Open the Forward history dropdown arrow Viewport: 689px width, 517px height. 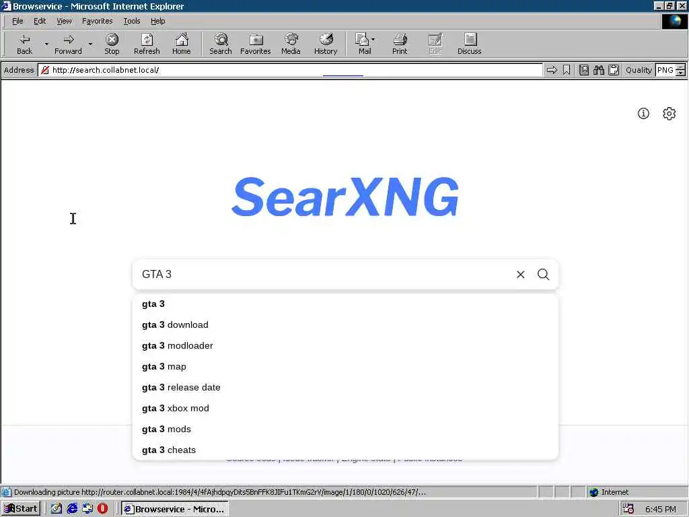click(90, 44)
